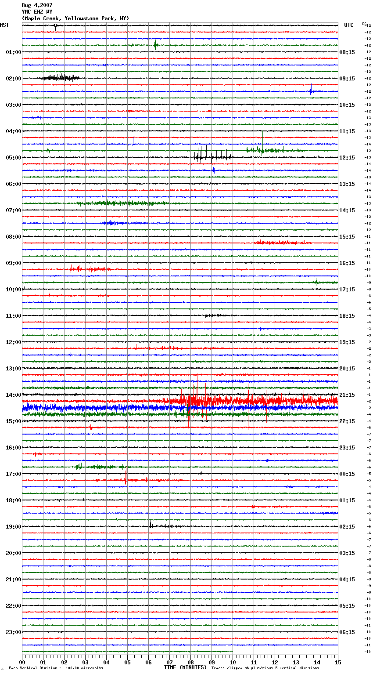Click the '21:15' UTC time label
The image size is (373, 674).
coord(347,395)
